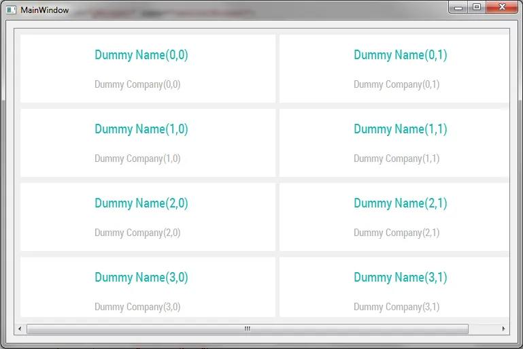Minimize the MainWindow window
Screen dimensions: 523x349
[x=458, y=7]
